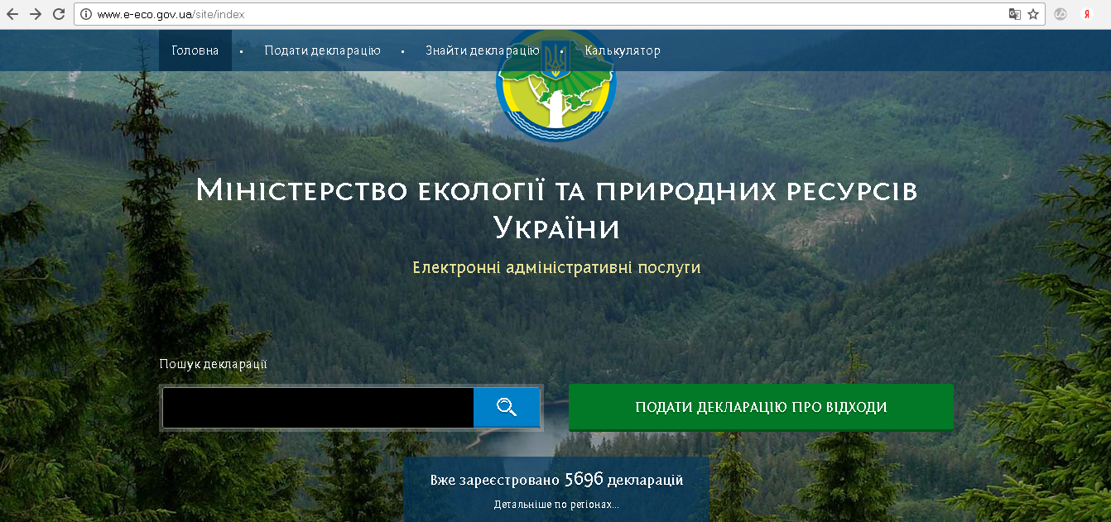The width and height of the screenshot is (1111, 522).
Task: Open Подати декларацію in navigation bar
Action: pos(322,50)
